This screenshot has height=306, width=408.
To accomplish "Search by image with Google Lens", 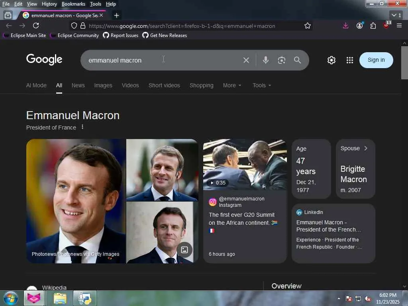I will [282, 60].
